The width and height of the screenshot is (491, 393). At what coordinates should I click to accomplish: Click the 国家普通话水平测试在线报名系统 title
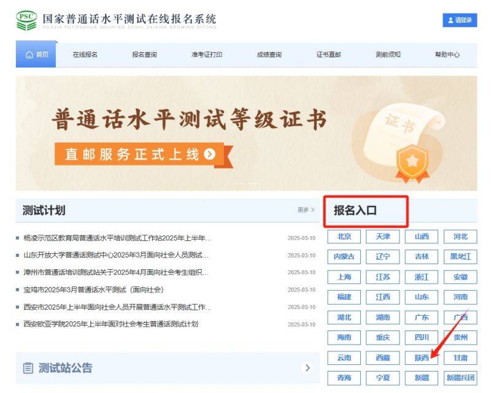tap(130, 19)
